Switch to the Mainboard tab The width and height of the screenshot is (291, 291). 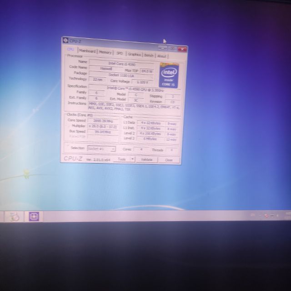click(x=87, y=51)
